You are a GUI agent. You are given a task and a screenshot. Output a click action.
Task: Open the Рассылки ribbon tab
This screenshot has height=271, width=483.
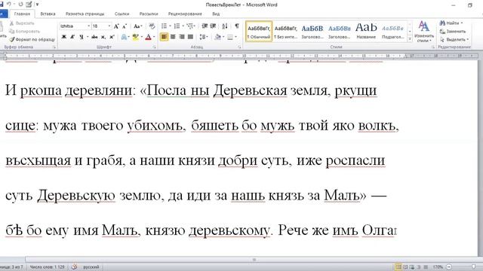pyautogui.click(x=149, y=14)
